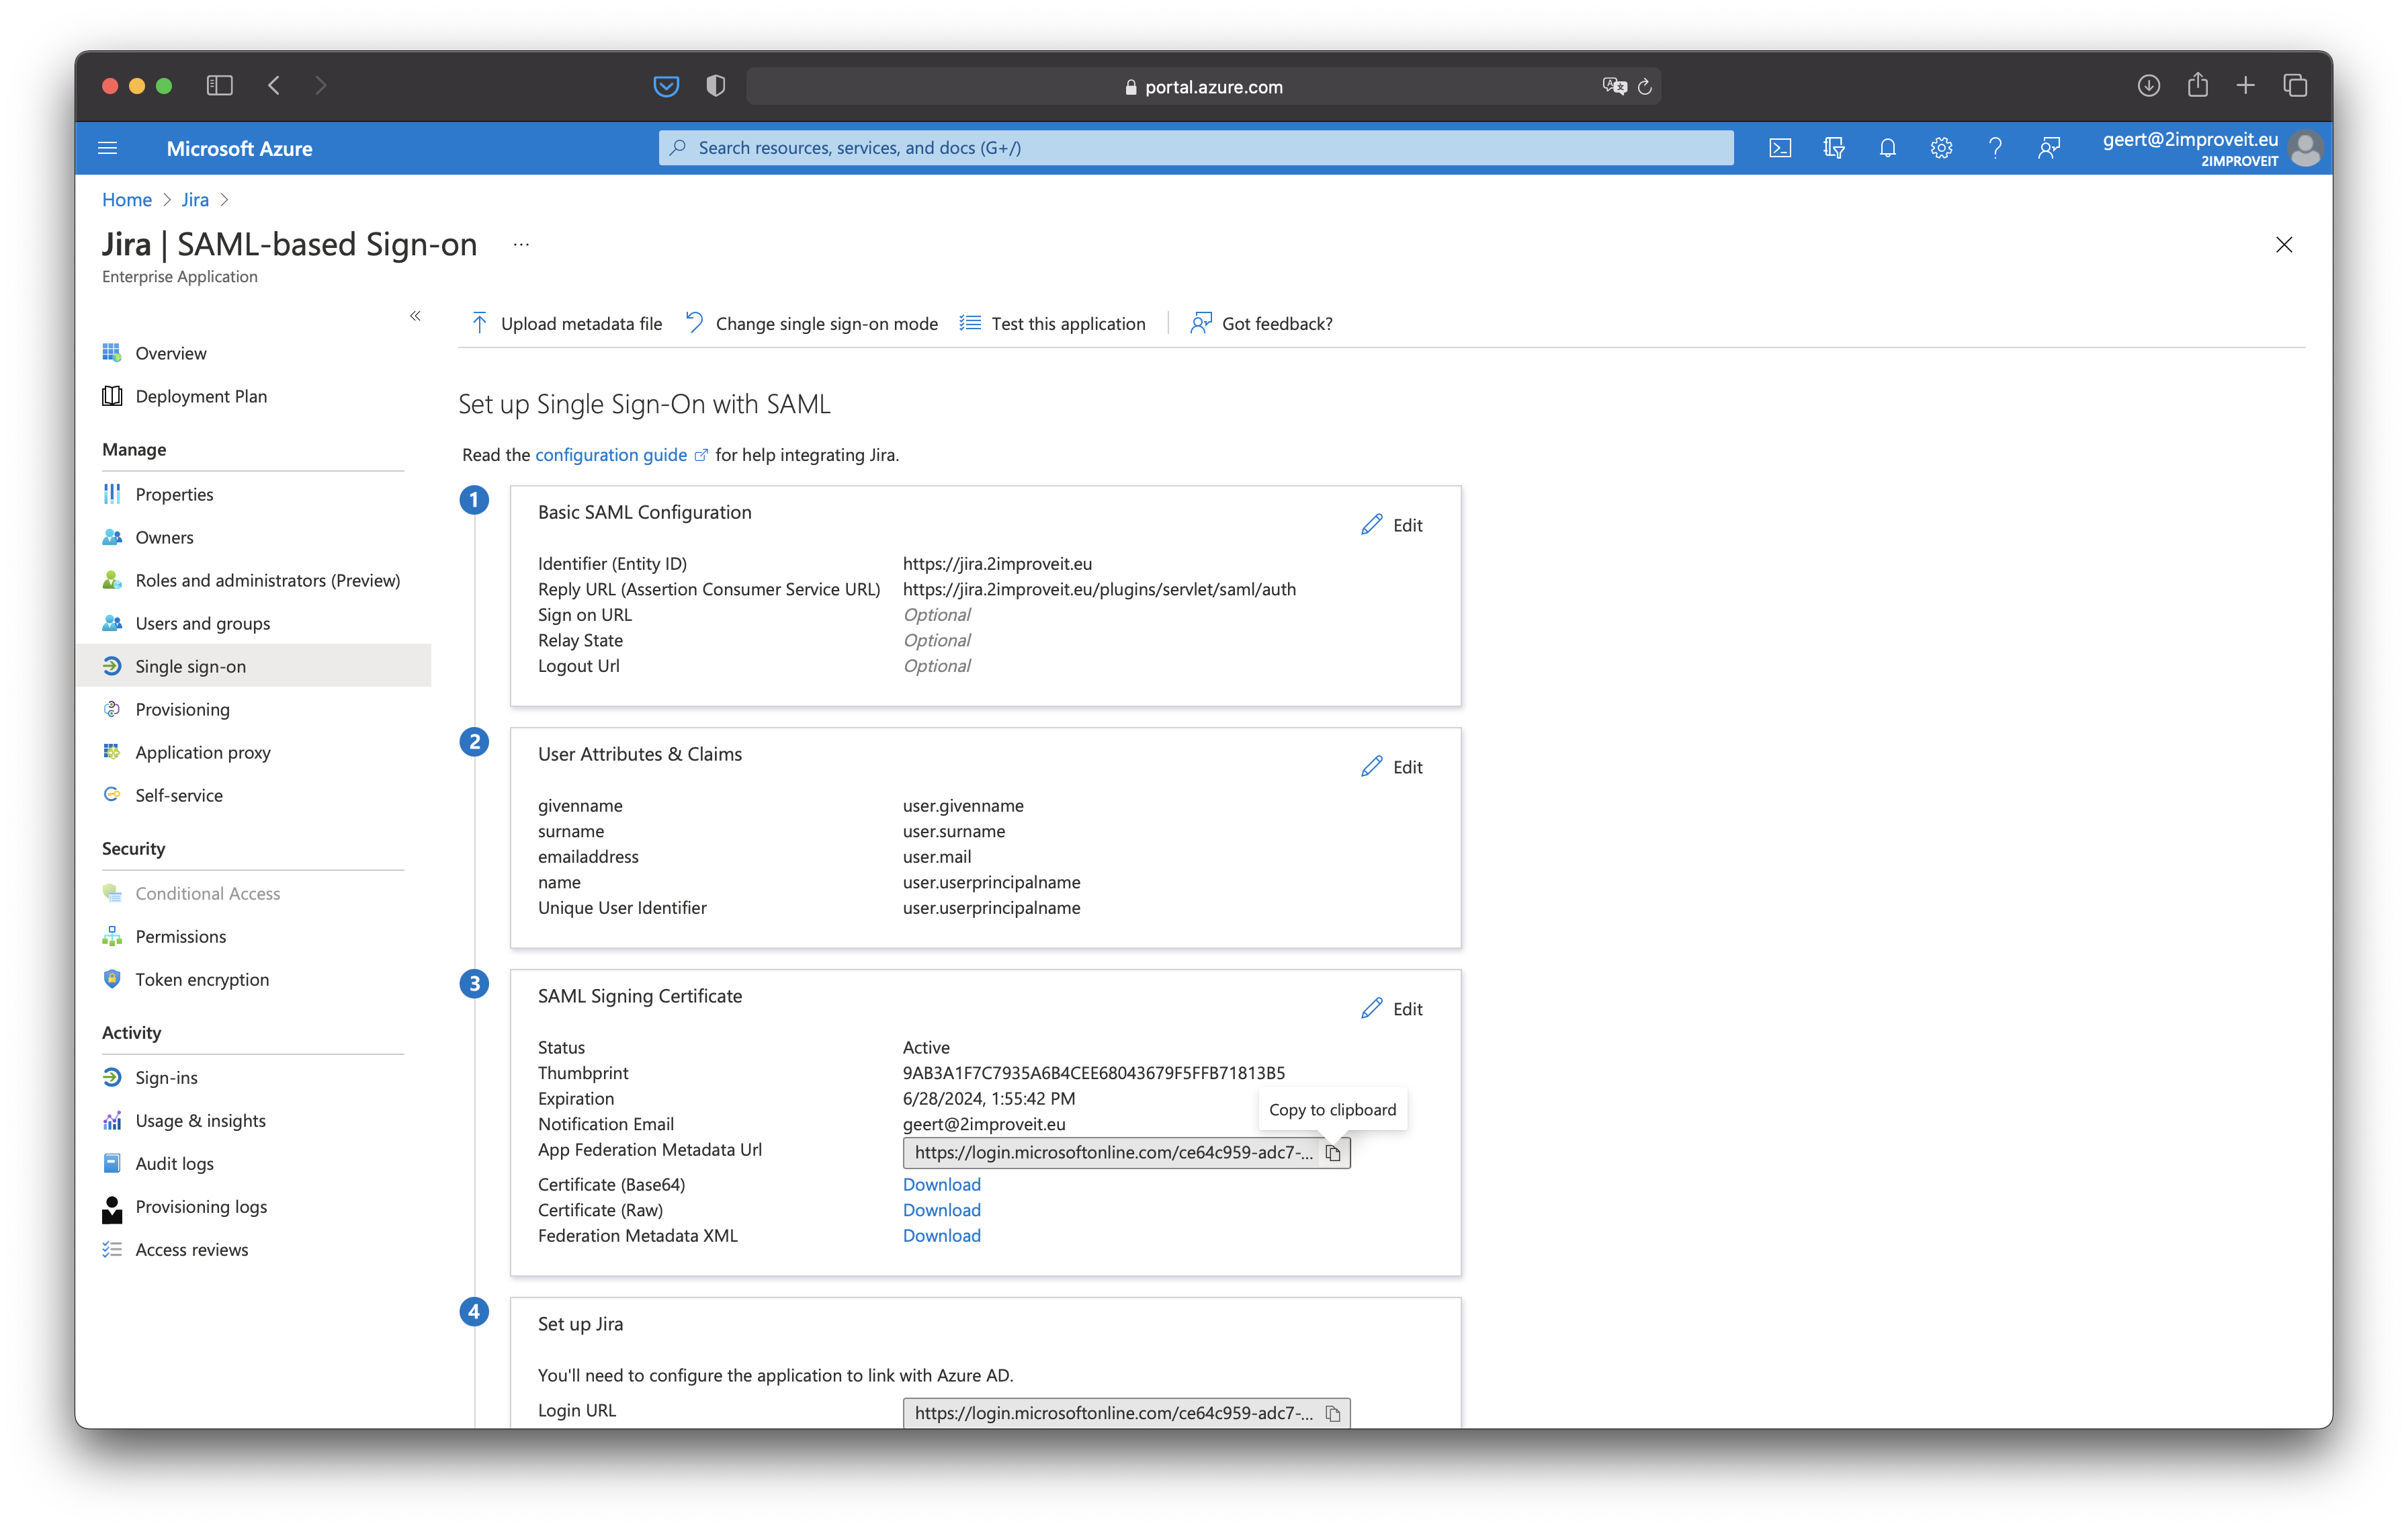Copy App Federation Metadata Url to clipboard
2408x1528 pixels.
[1333, 1152]
